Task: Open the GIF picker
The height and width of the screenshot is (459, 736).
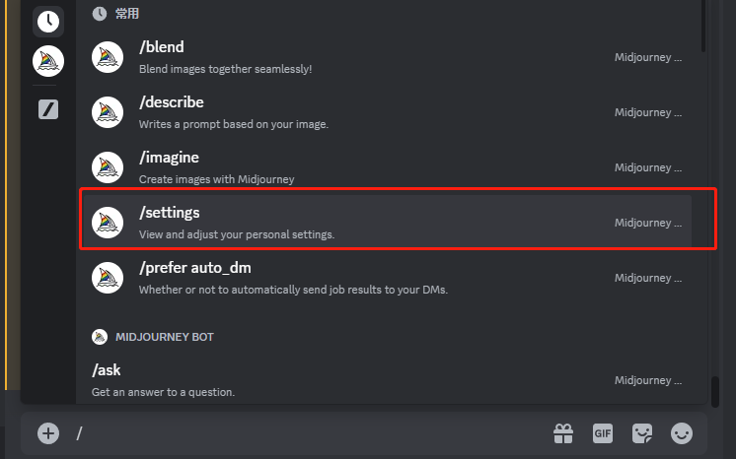Action: (603, 433)
